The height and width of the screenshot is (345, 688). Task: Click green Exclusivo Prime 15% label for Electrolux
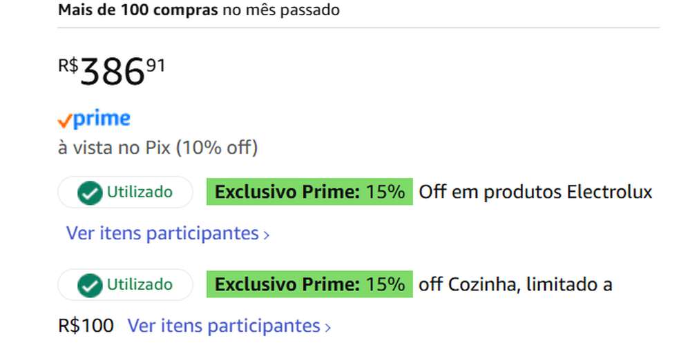(309, 192)
